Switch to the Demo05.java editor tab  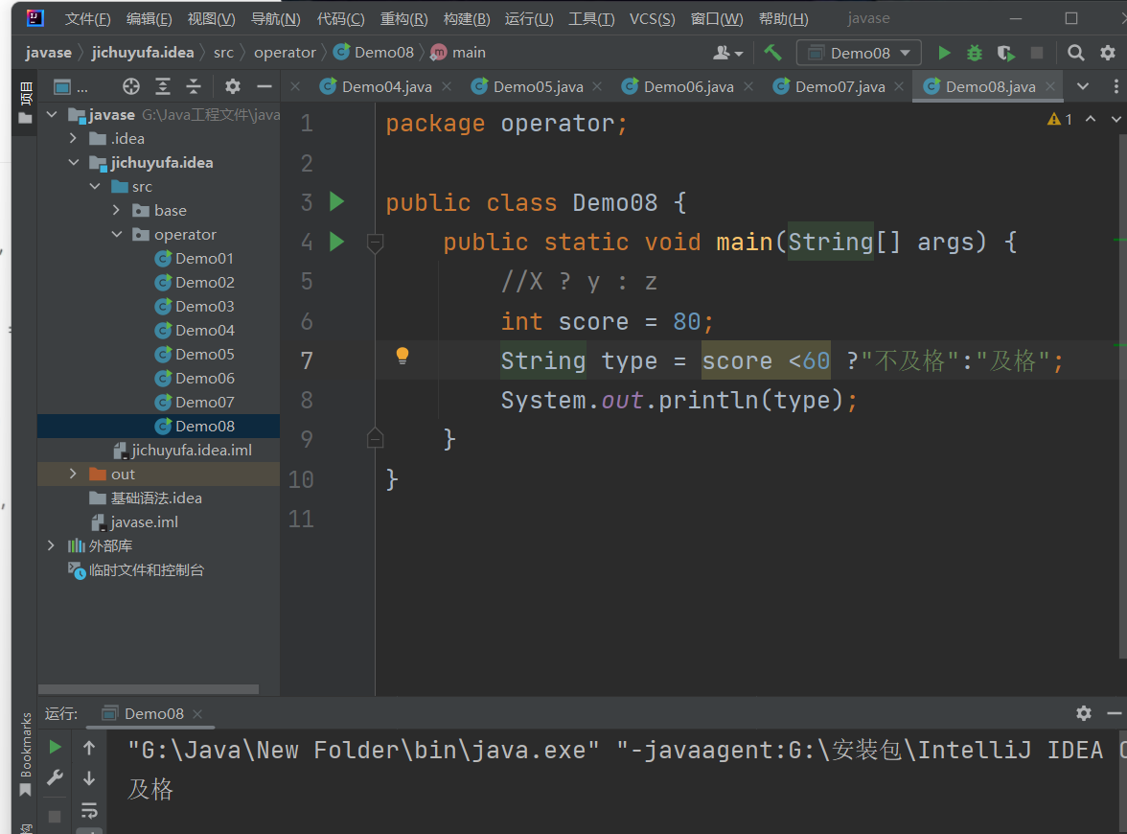(x=538, y=87)
